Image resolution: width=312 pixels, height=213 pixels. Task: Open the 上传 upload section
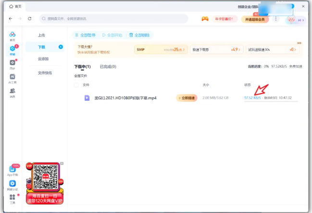pyautogui.click(x=41, y=35)
